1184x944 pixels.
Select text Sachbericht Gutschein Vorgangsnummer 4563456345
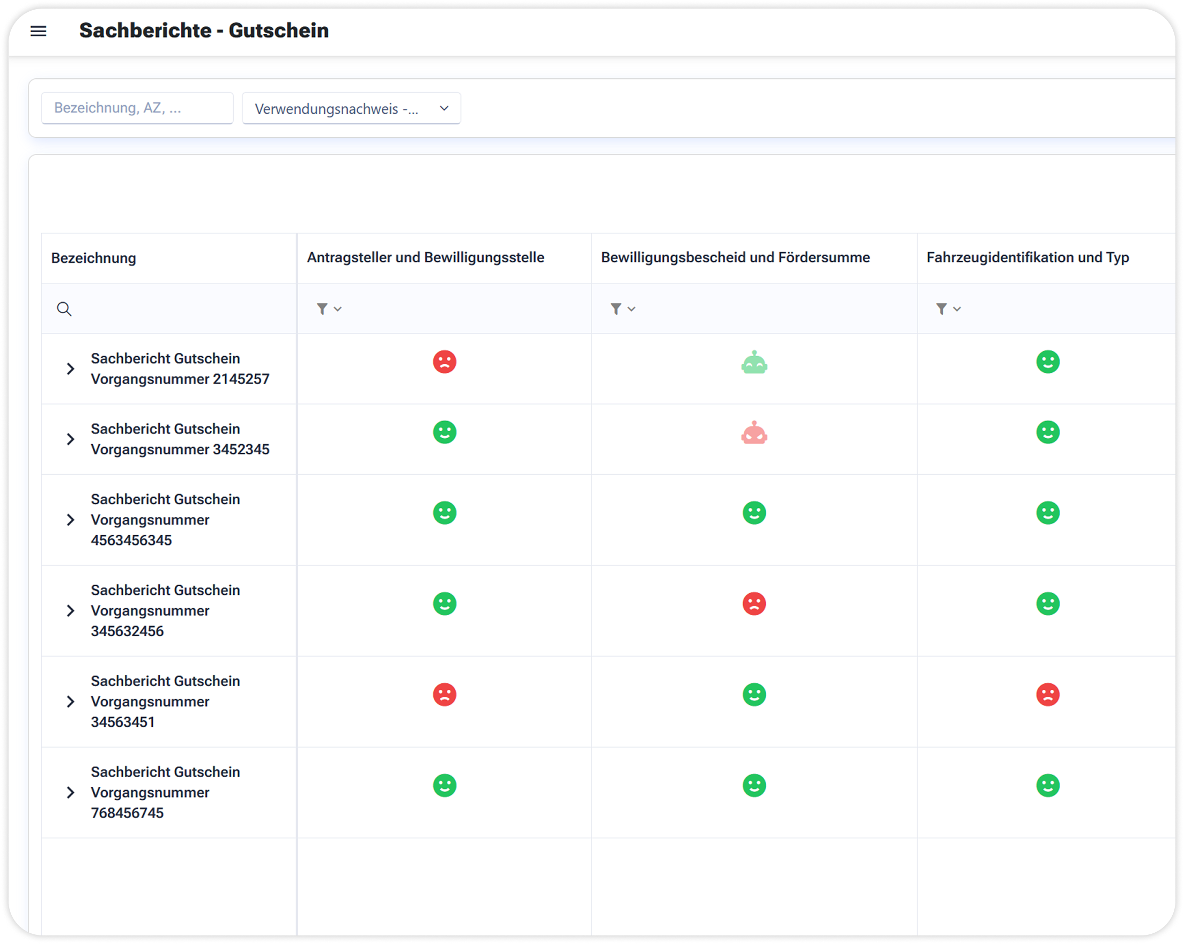(x=165, y=520)
